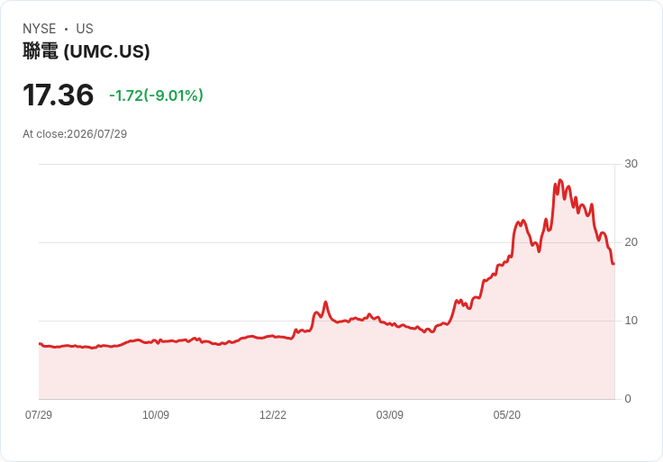Click the current price 17.36

pos(59,95)
